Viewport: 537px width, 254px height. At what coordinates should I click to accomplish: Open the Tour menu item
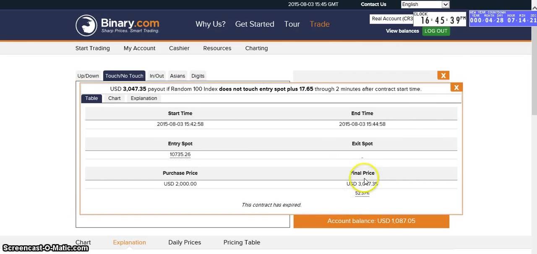(x=292, y=24)
